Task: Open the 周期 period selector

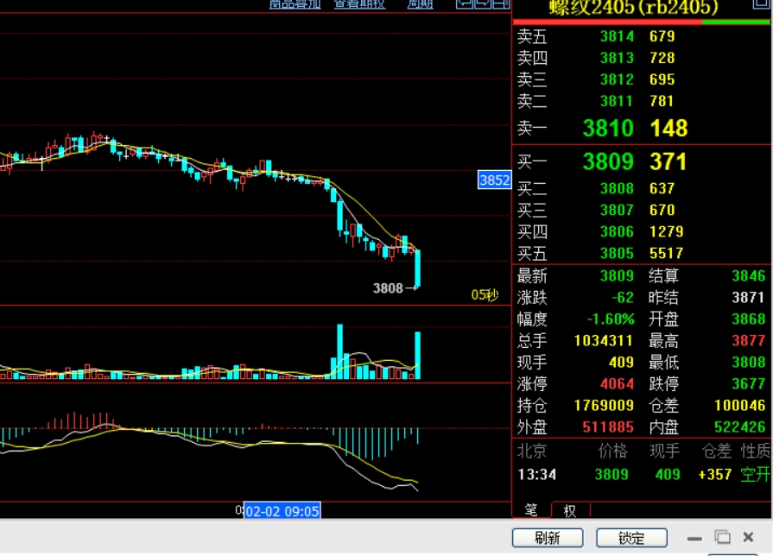Action: coord(420,3)
